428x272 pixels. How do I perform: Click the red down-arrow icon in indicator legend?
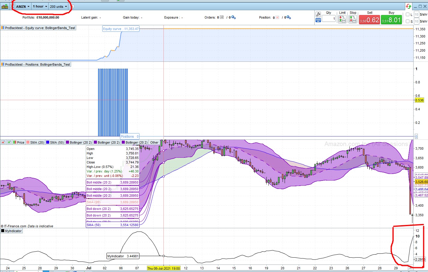pos(3,142)
